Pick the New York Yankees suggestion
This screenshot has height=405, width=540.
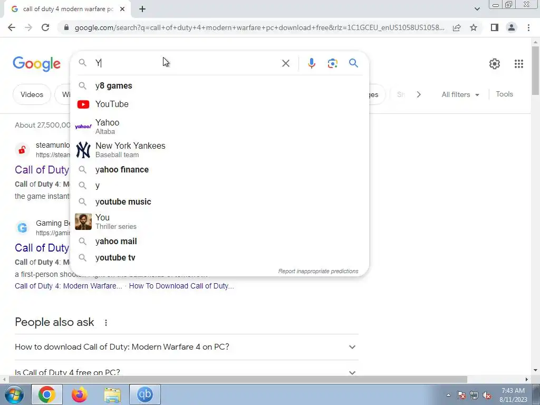219,150
